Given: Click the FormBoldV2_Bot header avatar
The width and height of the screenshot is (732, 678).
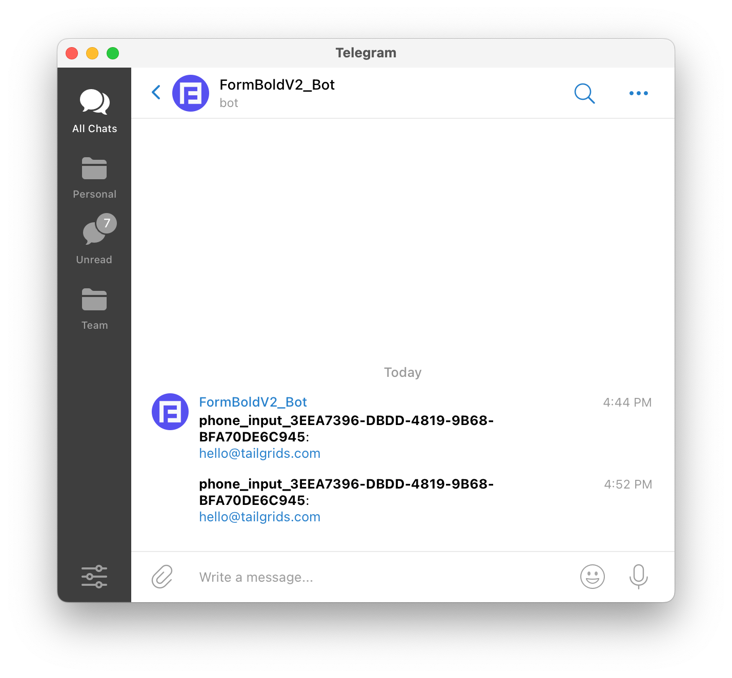Looking at the screenshot, I should point(191,93).
